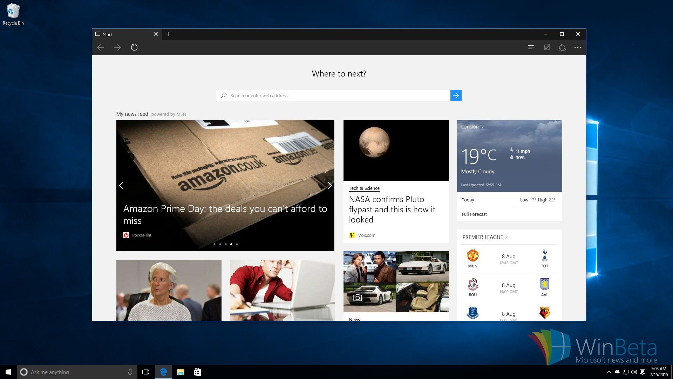Screen dimensions: 673x379
Task: Show hidden system tray icons chevron
Action: tap(609, 372)
